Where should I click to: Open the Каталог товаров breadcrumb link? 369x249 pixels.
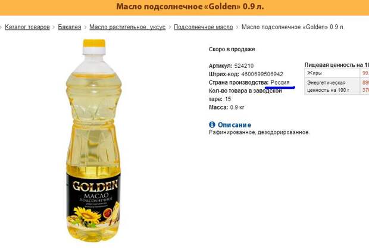(27, 27)
